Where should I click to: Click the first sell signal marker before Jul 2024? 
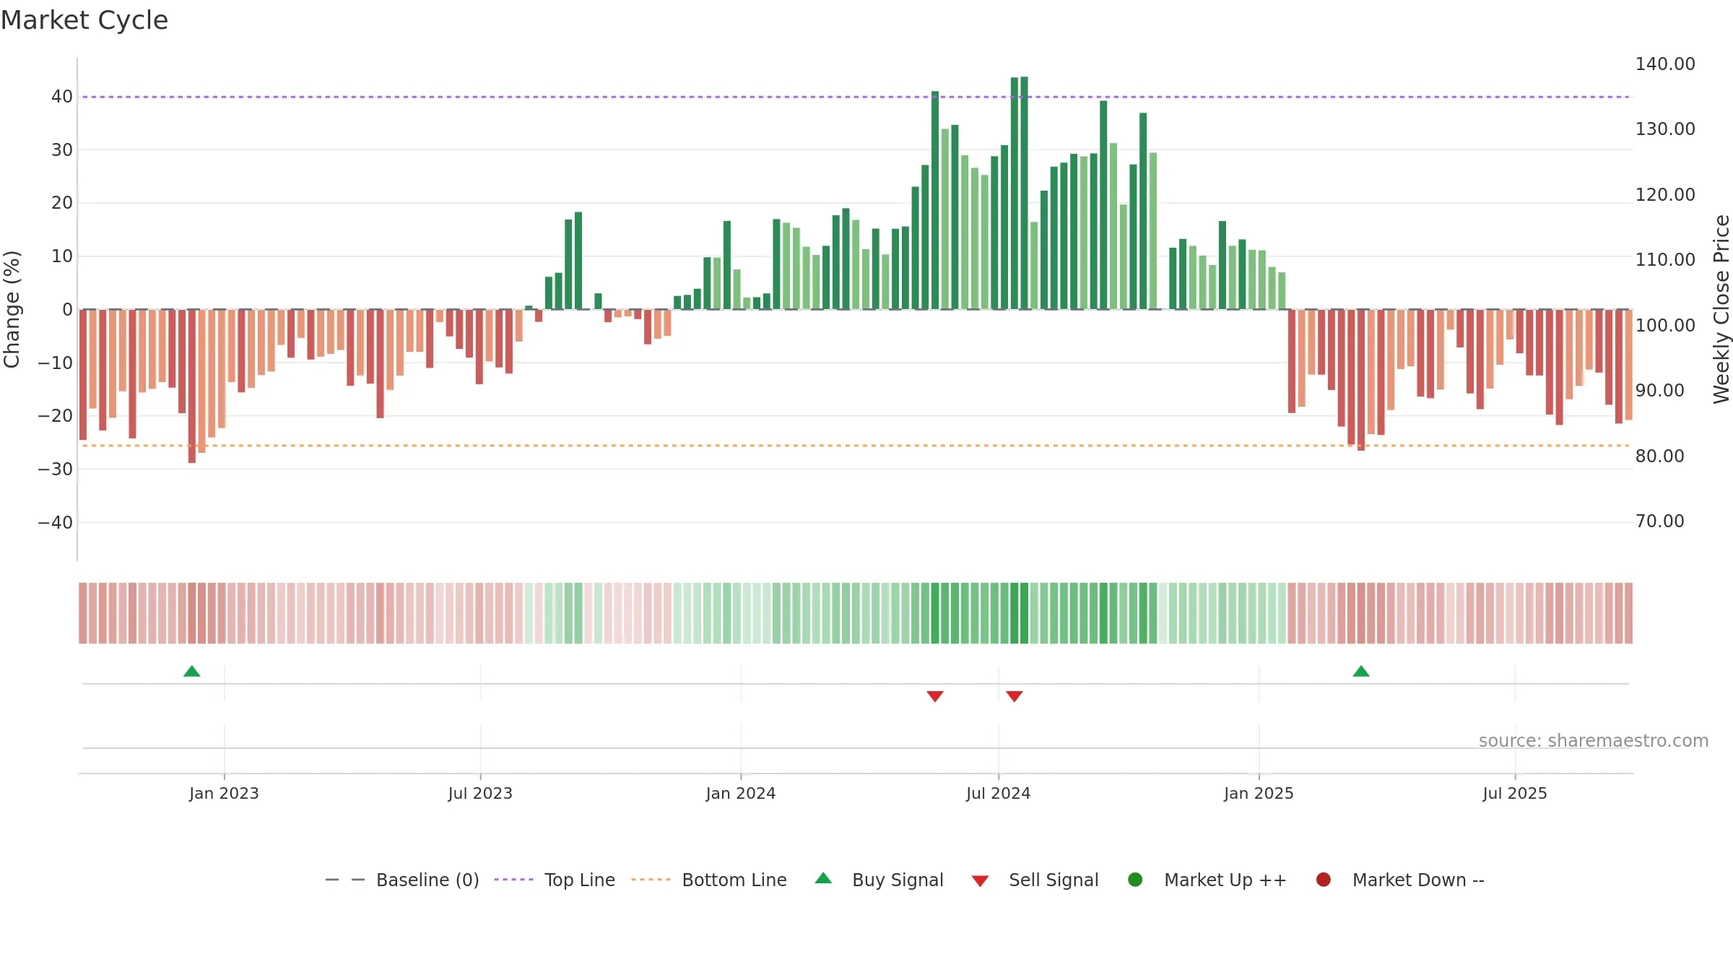pos(935,696)
